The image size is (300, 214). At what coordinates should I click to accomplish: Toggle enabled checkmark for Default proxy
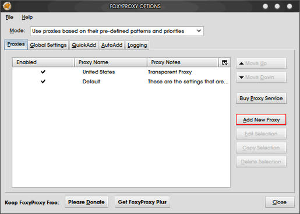coord(43,82)
